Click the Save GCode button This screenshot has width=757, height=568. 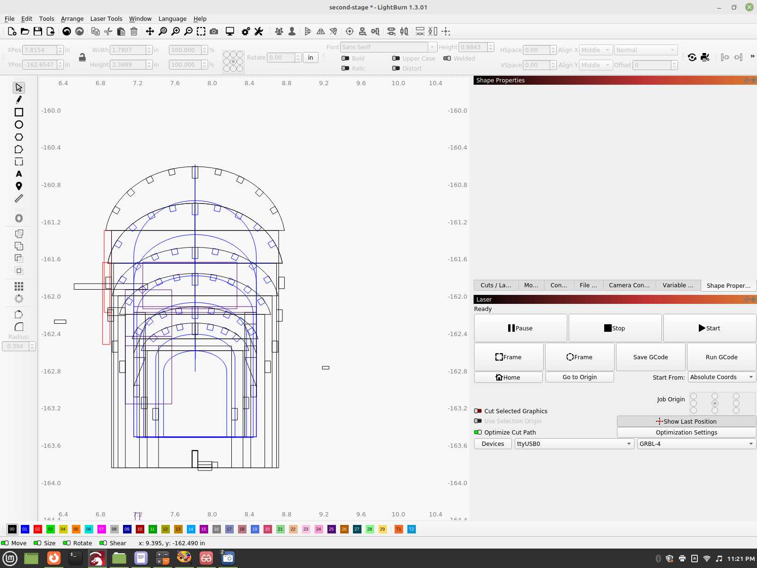coord(651,357)
